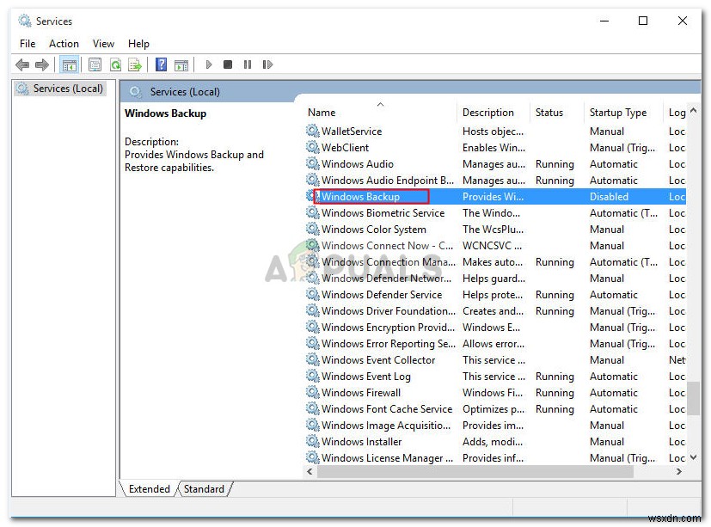711x527 pixels.
Task: Click the Stop Service square icon
Action: pos(228,64)
